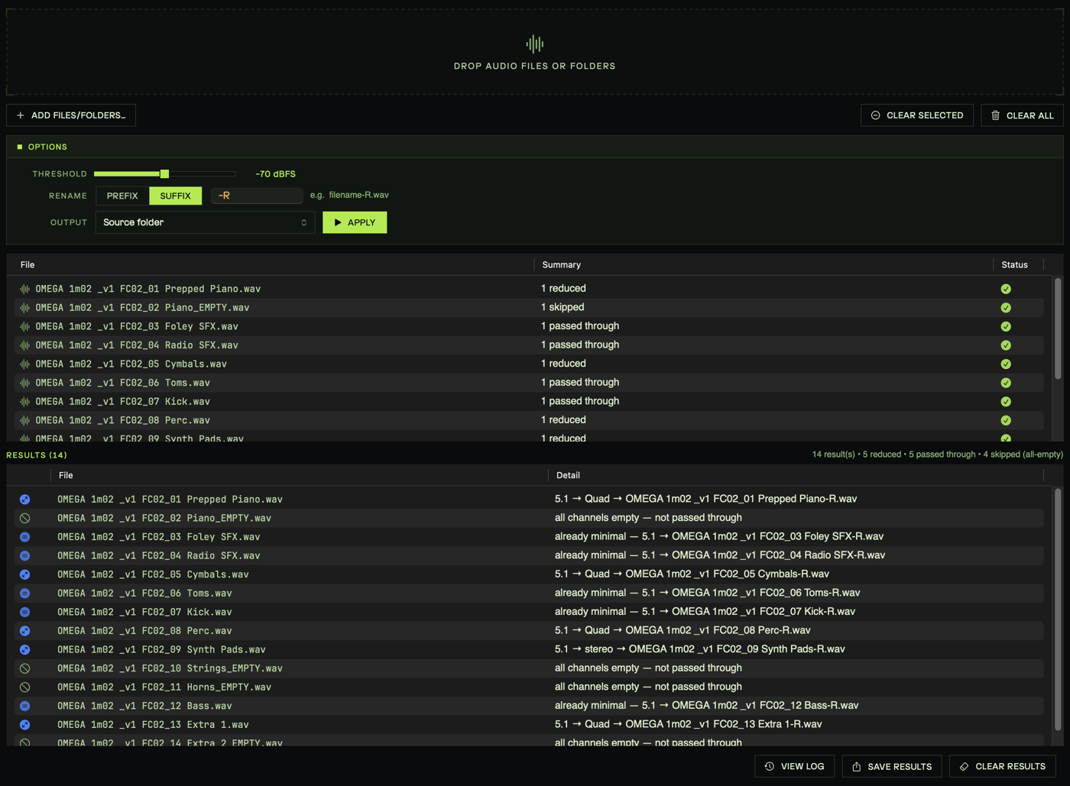Image resolution: width=1070 pixels, height=786 pixels.
Task: Click the skipped icon for Strings_EMPTY.wav result
Action: point(25,668)
